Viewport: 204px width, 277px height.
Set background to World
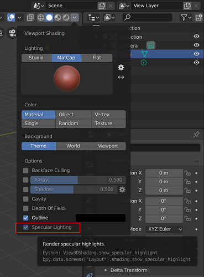pos(74,146)
